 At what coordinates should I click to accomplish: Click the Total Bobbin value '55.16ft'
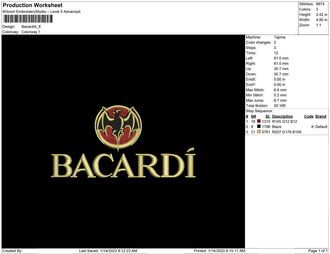point(280,106)
